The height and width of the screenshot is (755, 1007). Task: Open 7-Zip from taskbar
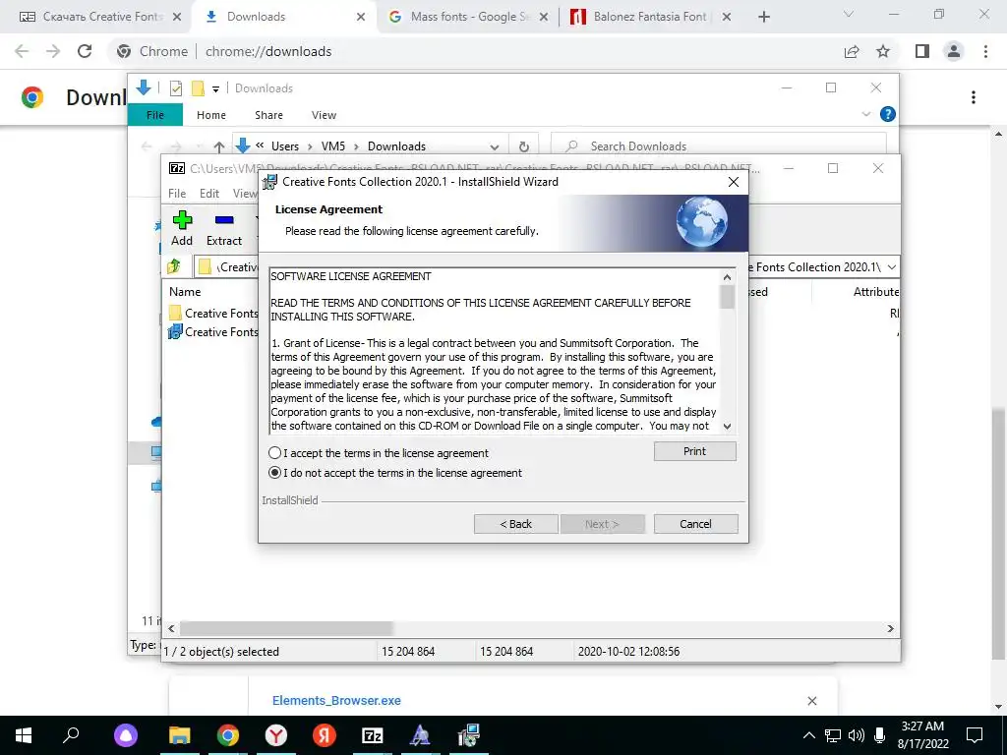pyautogui.click(x=373, y=735)
